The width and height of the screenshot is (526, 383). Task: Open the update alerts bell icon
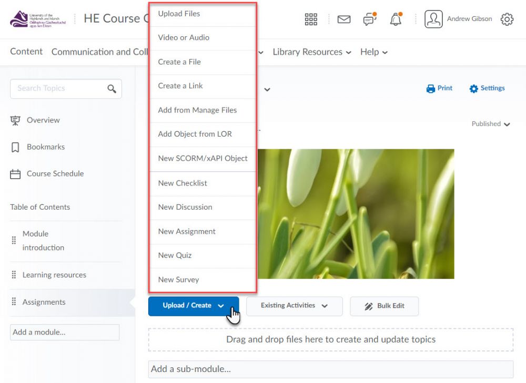click(396, 19)
